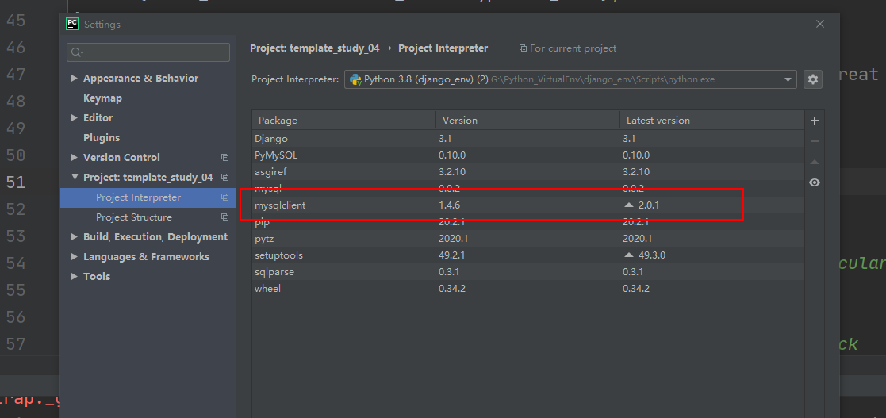Expand the Languages & Frameworks section
Image resolution: width=886 pixels, height=418 pixels.
(74, 256)
